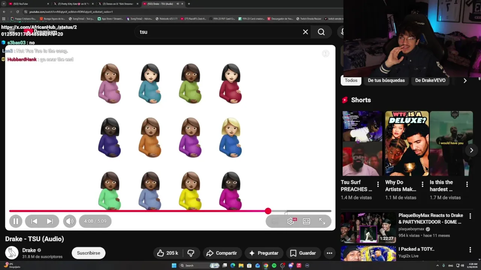Mute the video player volume
The image size is (481, 270).
coord(70,221)
